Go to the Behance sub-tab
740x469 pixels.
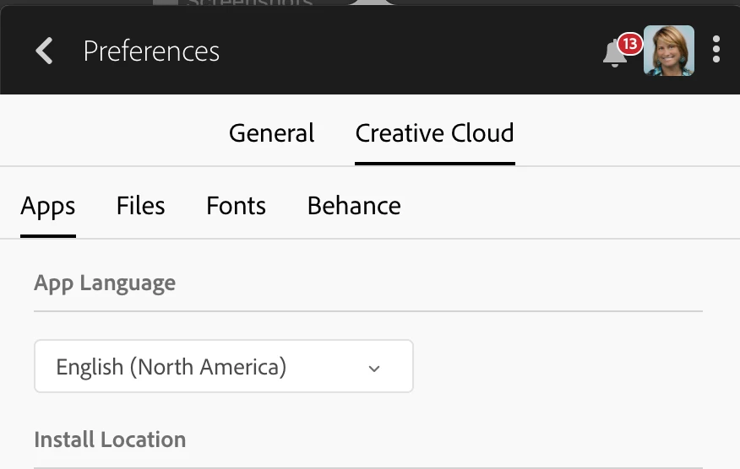click(x=354, y=206)
